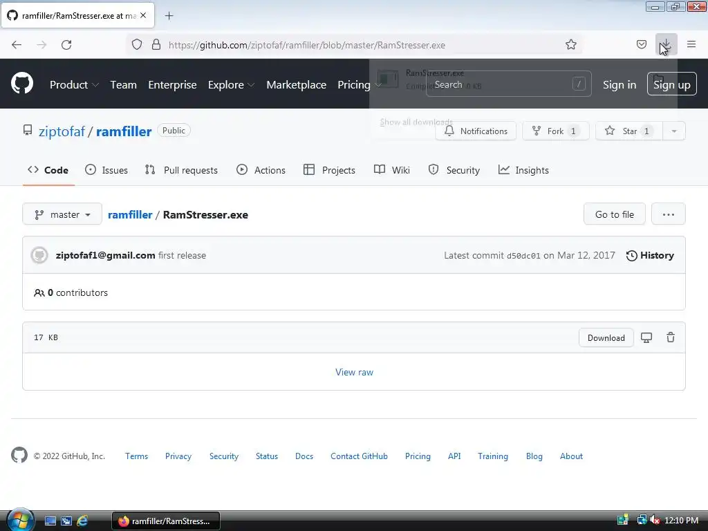
Task: Expand the Pricing menu
Action: coord(360,84)
